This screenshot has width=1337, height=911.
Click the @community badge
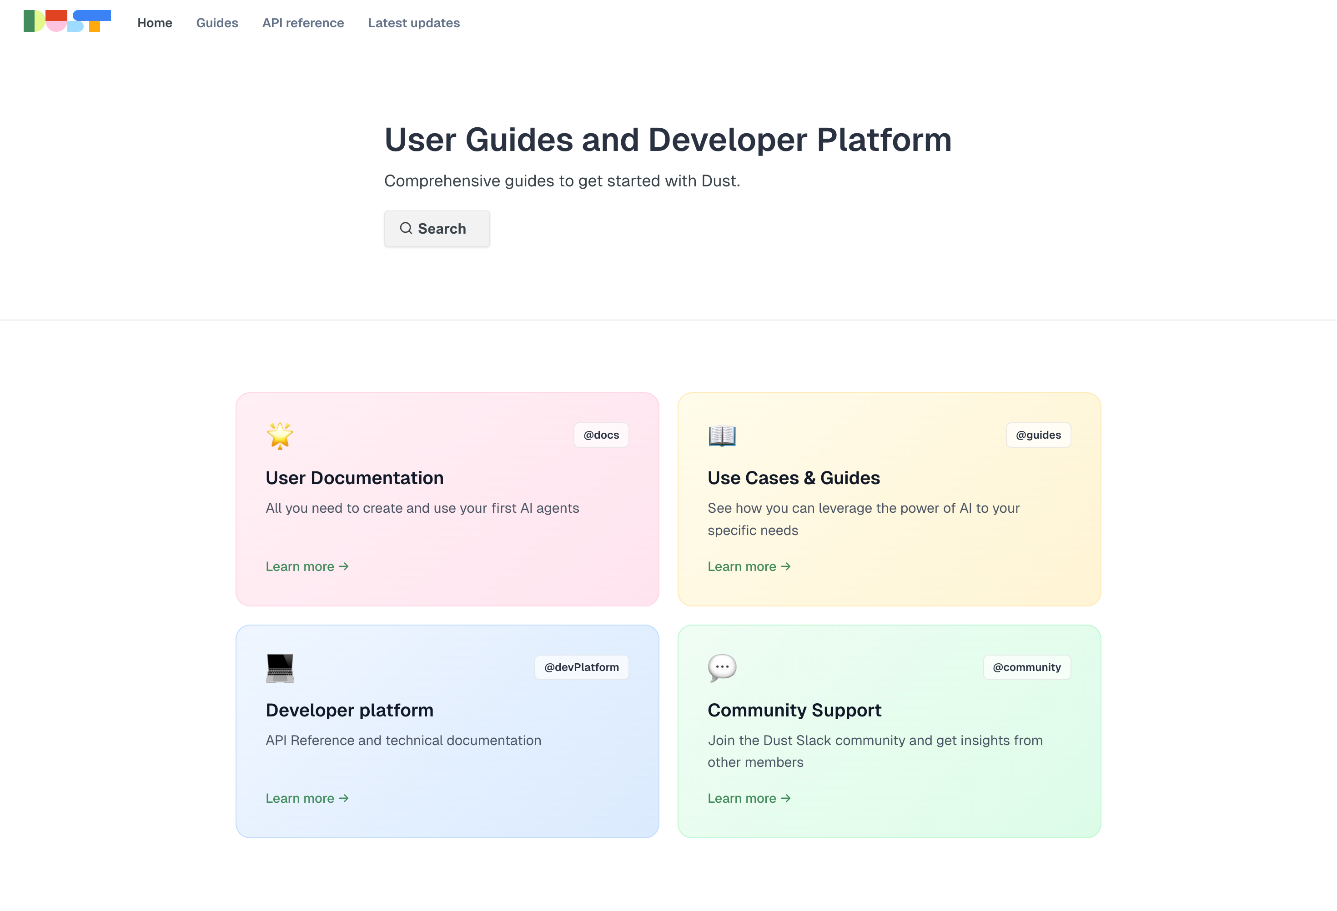(x=1026, y=667)
